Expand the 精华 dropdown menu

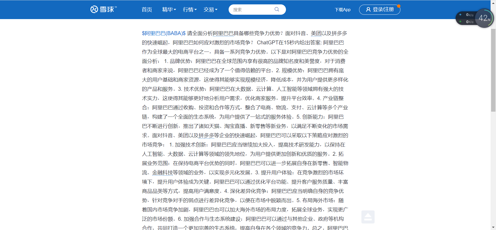click(x=169, y=10)
